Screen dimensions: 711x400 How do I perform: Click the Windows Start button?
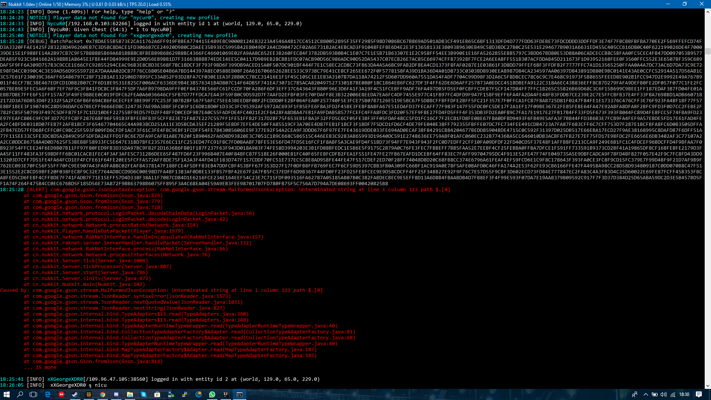click(x=6, y=394)
